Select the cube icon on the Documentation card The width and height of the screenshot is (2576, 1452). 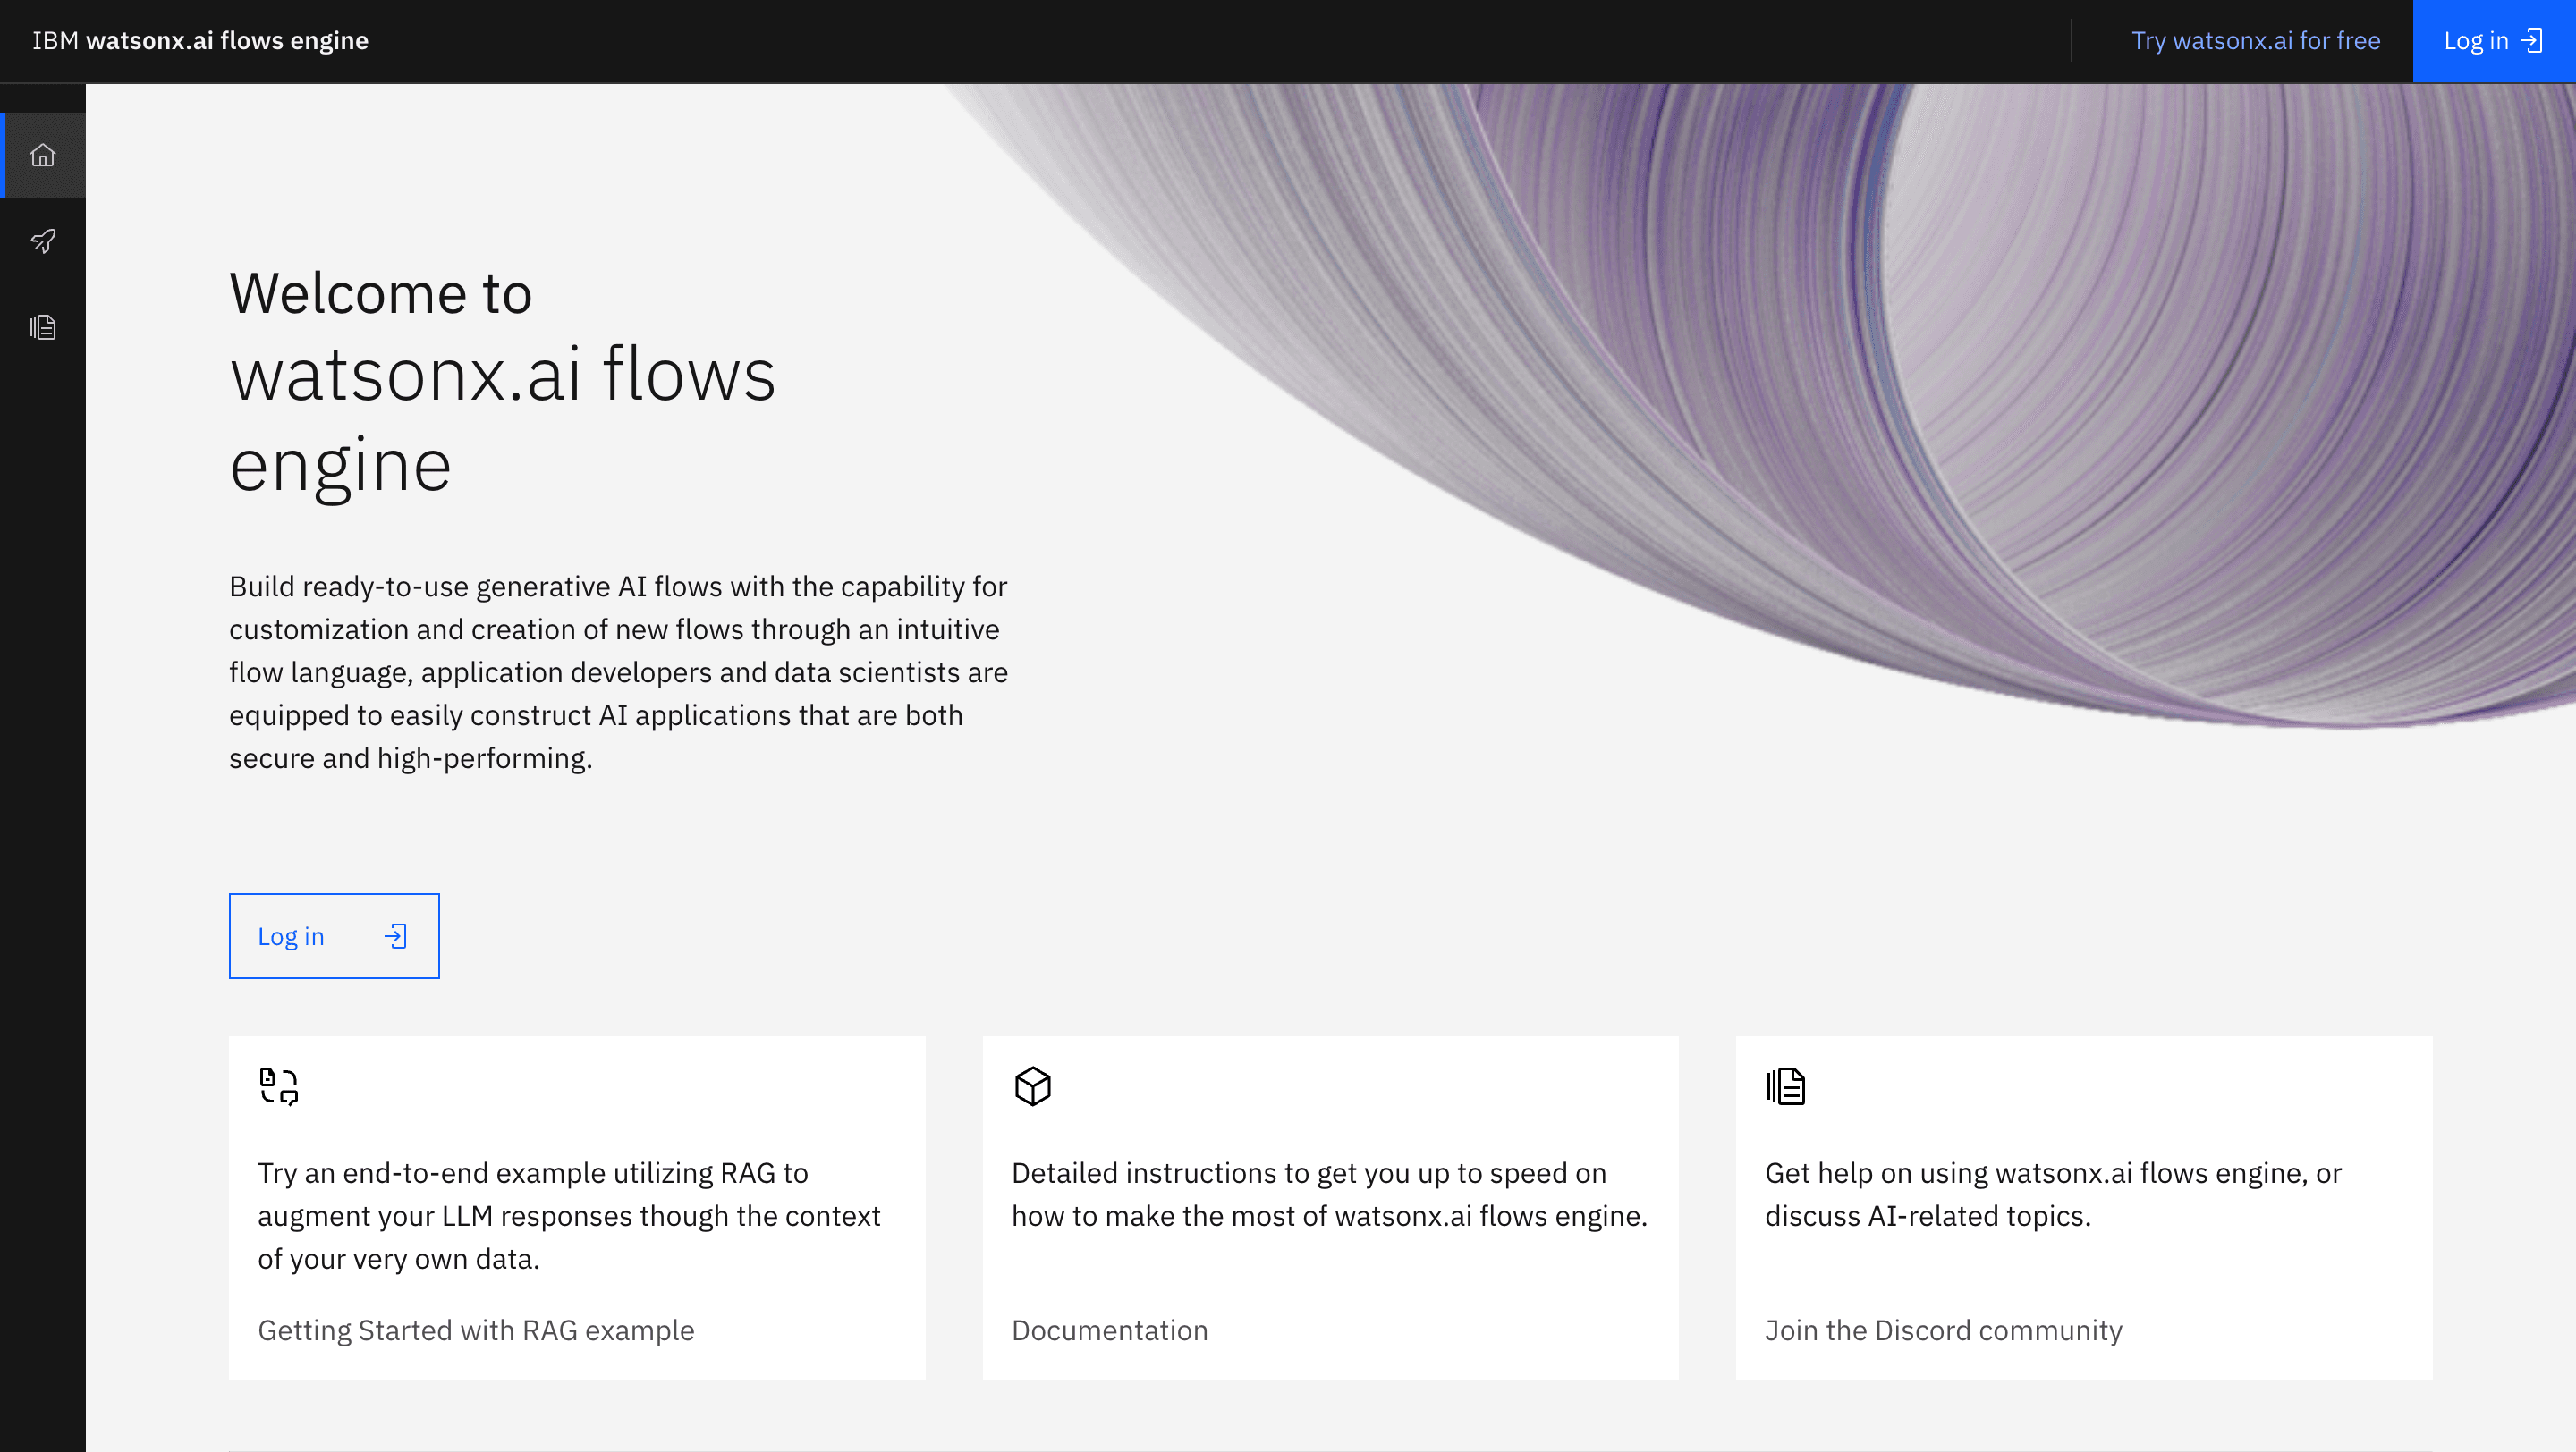tap(1033, 1086)
